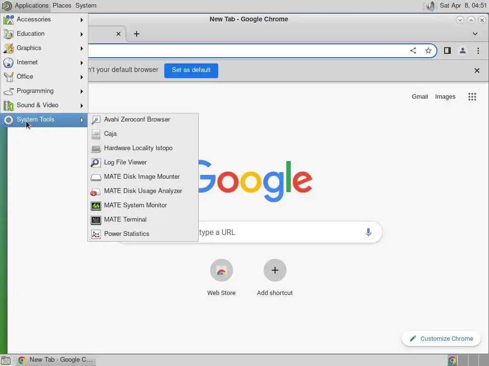This screenshot has height=366, width=489.
Task: Click the Accessories category icon
Action: [9, 20]
